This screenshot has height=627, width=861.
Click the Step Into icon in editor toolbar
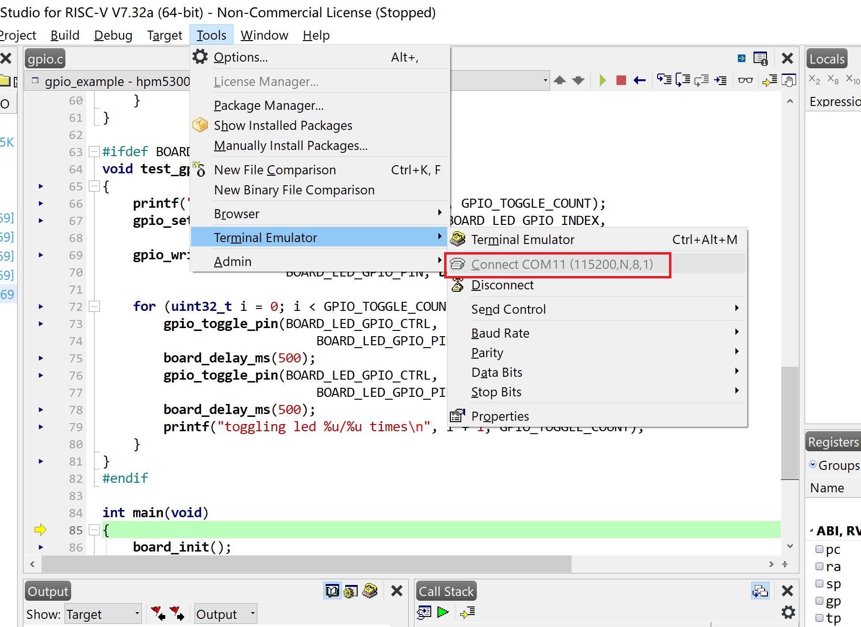tap(664, 80)
